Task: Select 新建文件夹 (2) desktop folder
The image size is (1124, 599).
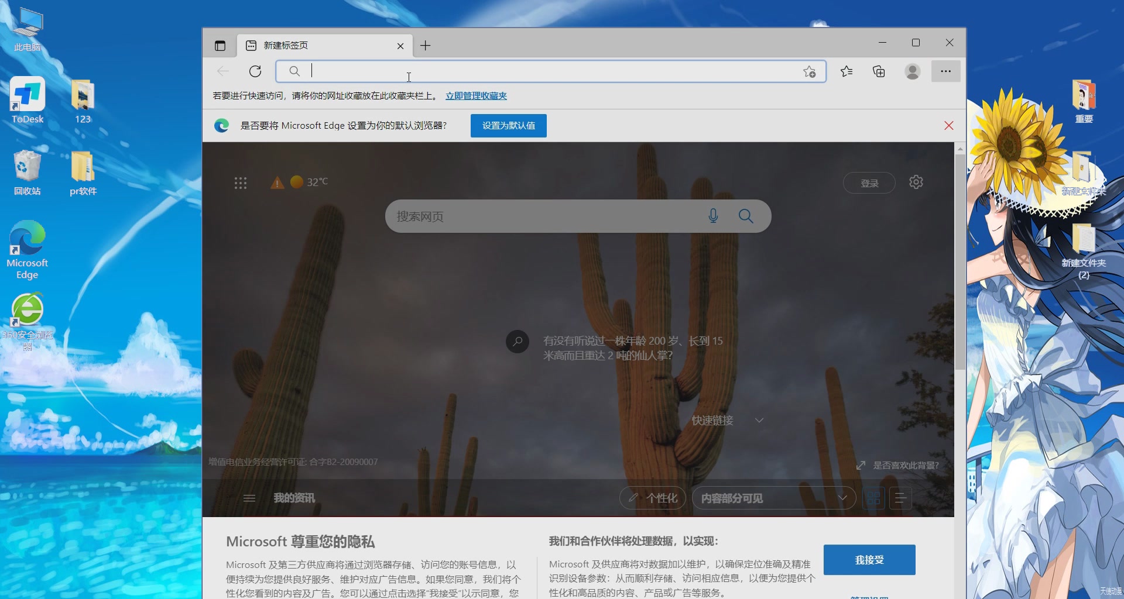Action: [x=1084, y=252]
